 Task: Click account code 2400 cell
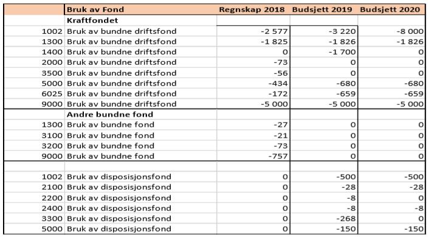[34, 209]
